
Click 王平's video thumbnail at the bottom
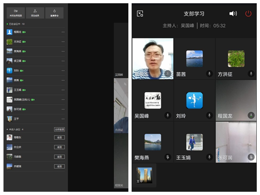coord(144,175)
